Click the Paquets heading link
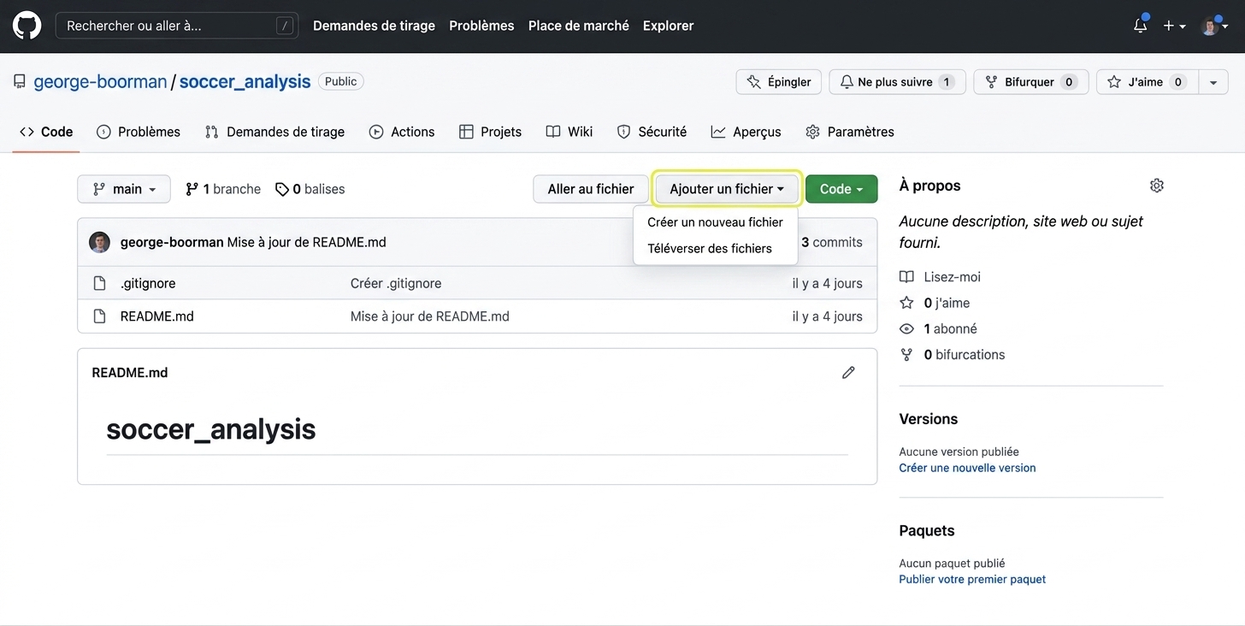The height and width of the screenshot is (626, 1245). click(927, 530)
